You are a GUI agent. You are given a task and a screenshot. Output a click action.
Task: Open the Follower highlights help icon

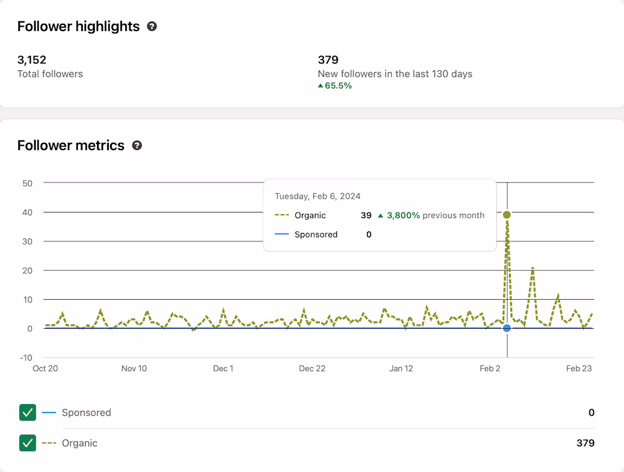[151, 26]
